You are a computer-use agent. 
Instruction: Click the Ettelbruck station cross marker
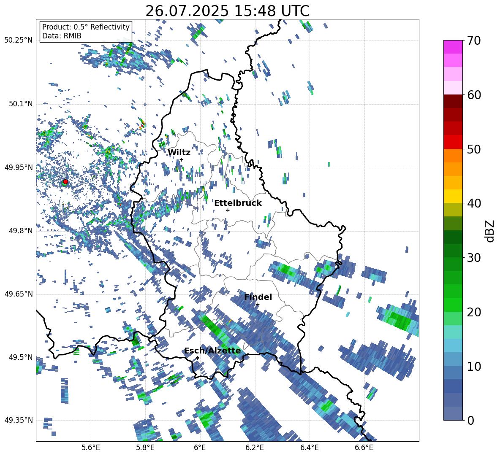(x=228, y=210)
